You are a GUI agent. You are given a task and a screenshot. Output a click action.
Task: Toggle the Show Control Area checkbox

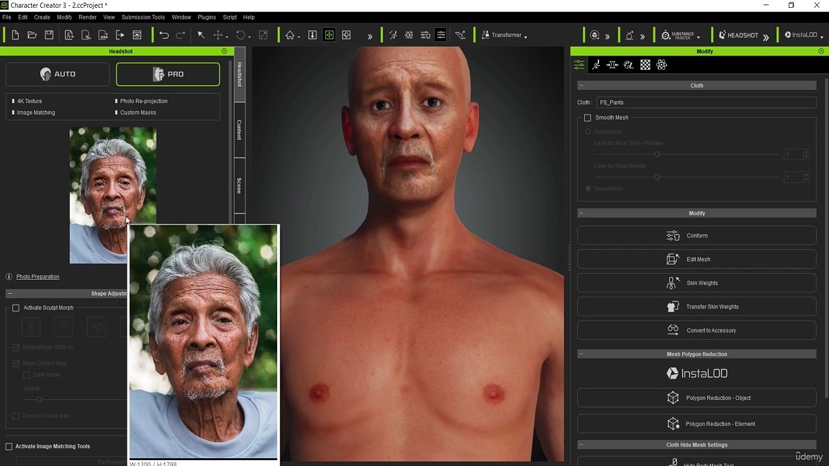16,364
